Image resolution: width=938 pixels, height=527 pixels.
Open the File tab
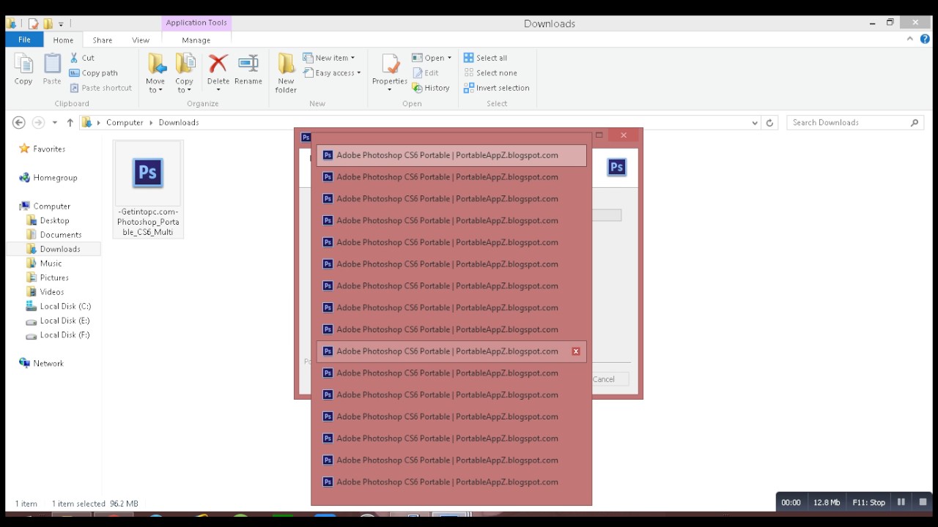tap(24, 40)
